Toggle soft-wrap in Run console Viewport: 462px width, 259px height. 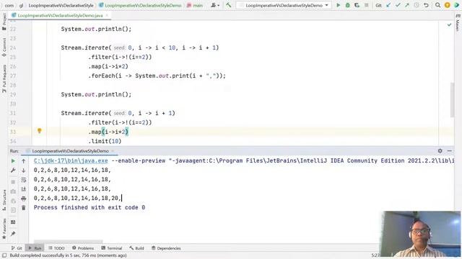click(24, 180)
